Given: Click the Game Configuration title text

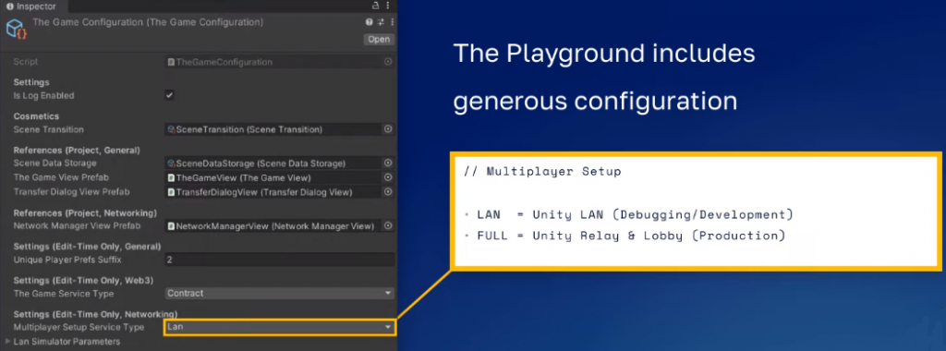Looking at the screenshot, I should 148,22.
